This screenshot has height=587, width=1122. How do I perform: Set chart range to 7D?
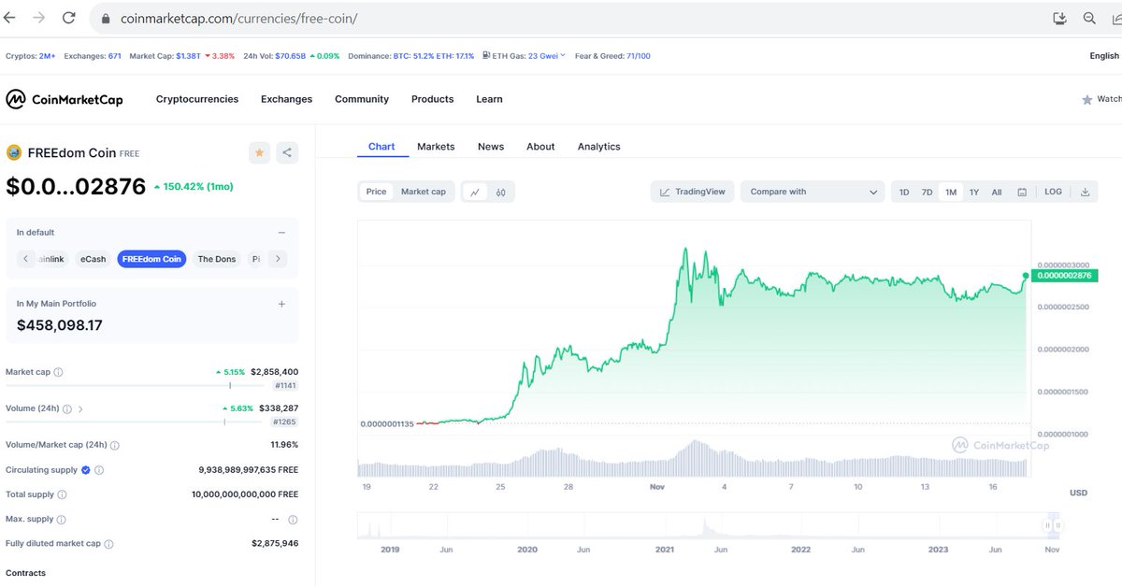(x=927, y=192)
